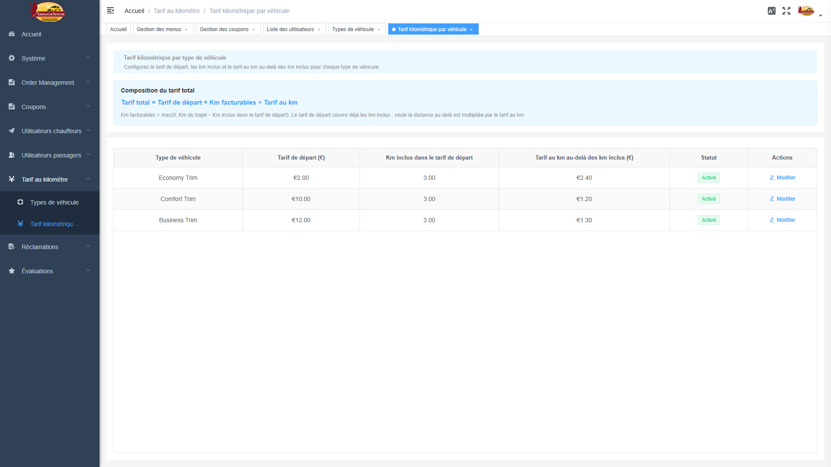
Task: Expand the Coupons menu chevron
Action: pos(88,106)
